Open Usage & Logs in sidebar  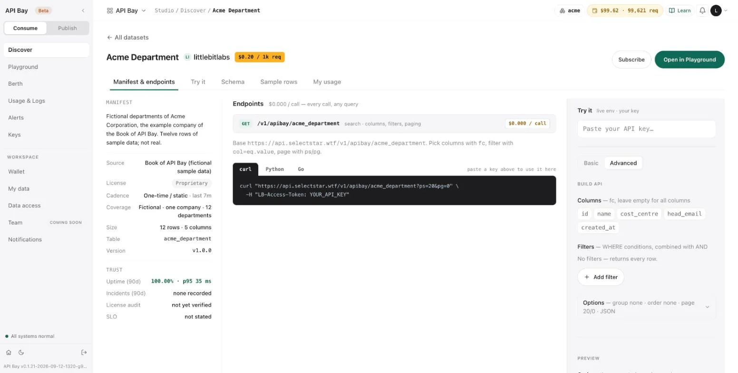click(46, 101)
